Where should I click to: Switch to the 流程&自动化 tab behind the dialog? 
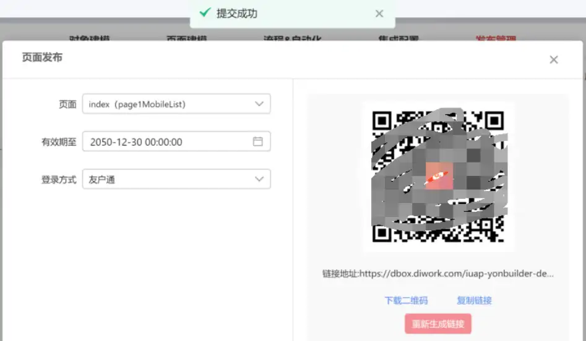click(x=292, y=38)
